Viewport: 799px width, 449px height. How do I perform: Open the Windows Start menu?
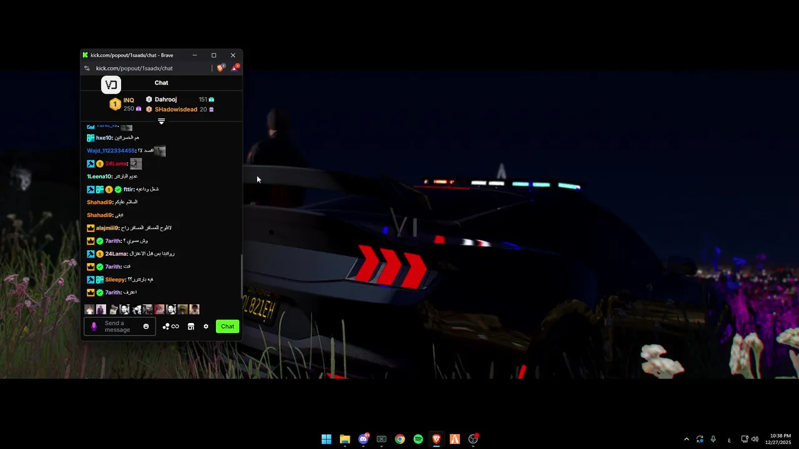(x=326, y=439)
